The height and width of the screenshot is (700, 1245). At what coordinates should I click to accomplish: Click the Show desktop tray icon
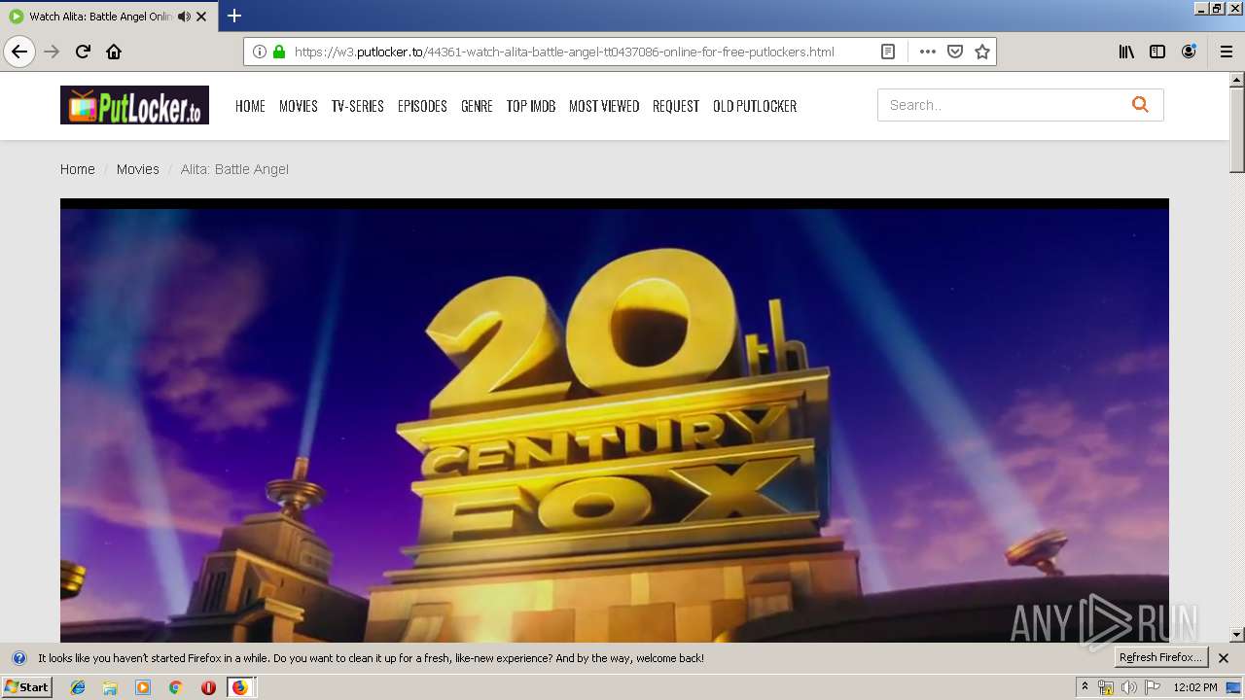1234,687
